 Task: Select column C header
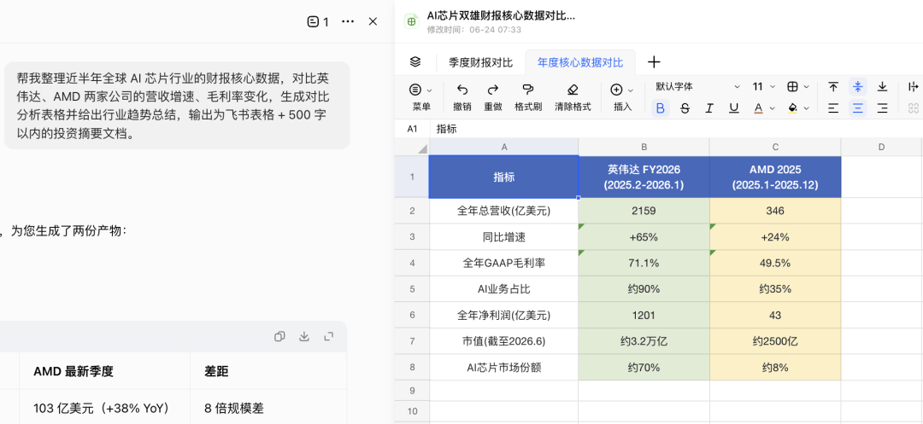[775, 147]
